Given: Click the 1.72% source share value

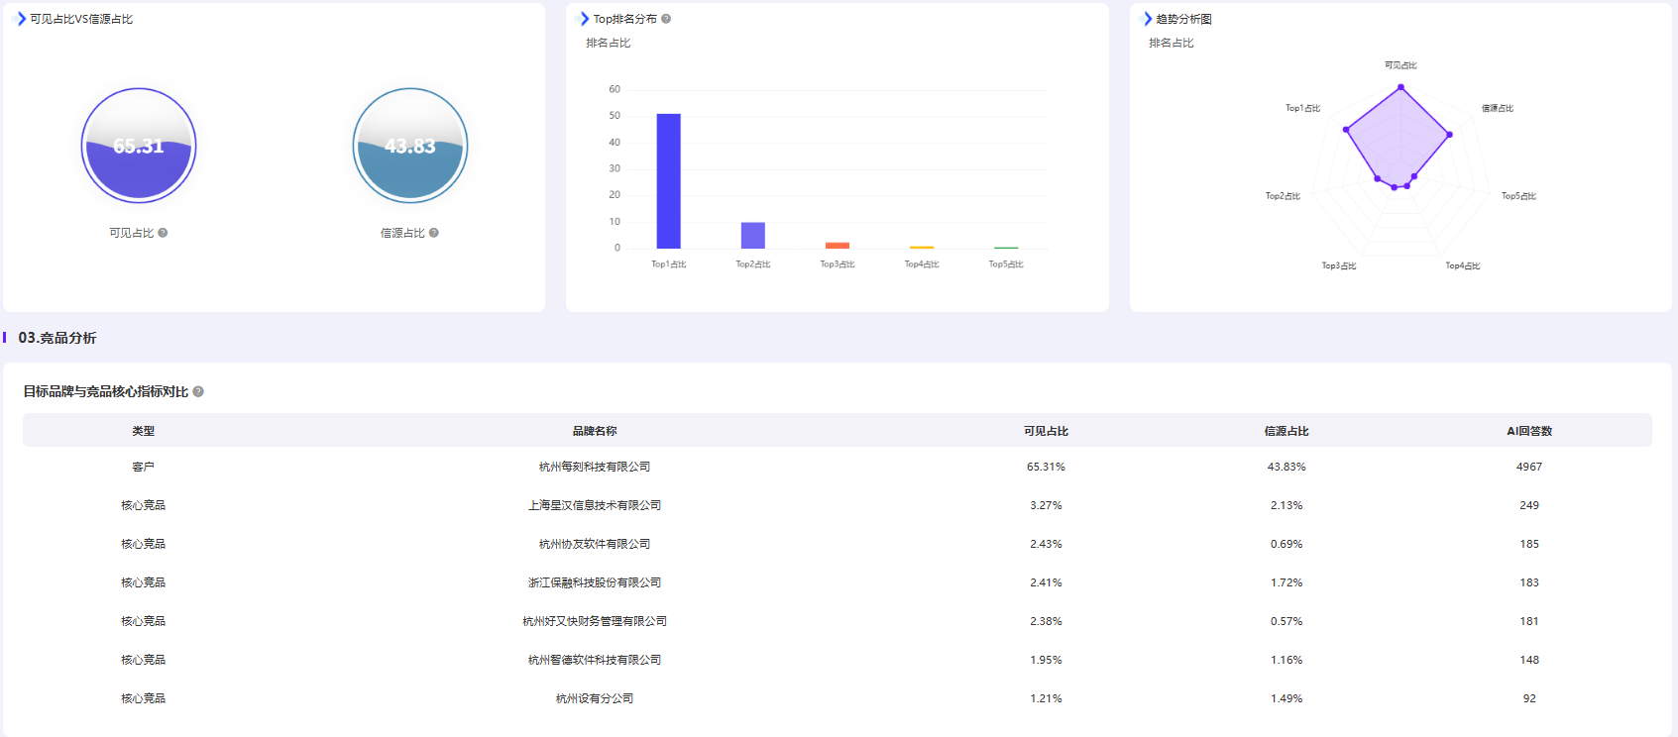Looking at the screenshot, I should (1286, 582).
